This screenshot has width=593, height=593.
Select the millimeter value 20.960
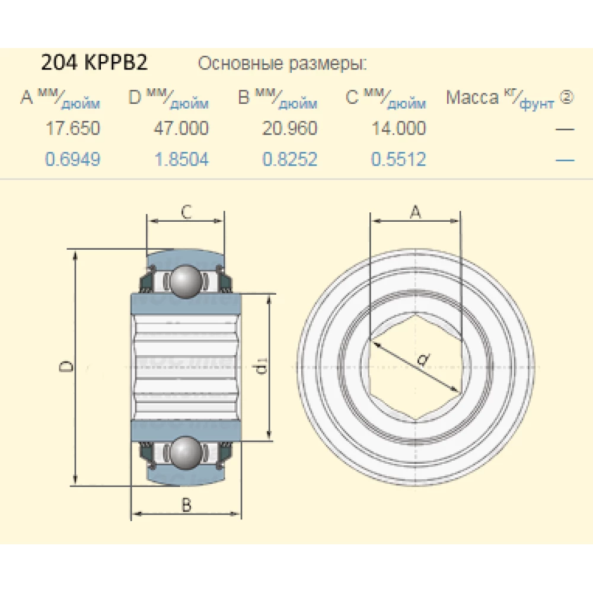[291, 129]
